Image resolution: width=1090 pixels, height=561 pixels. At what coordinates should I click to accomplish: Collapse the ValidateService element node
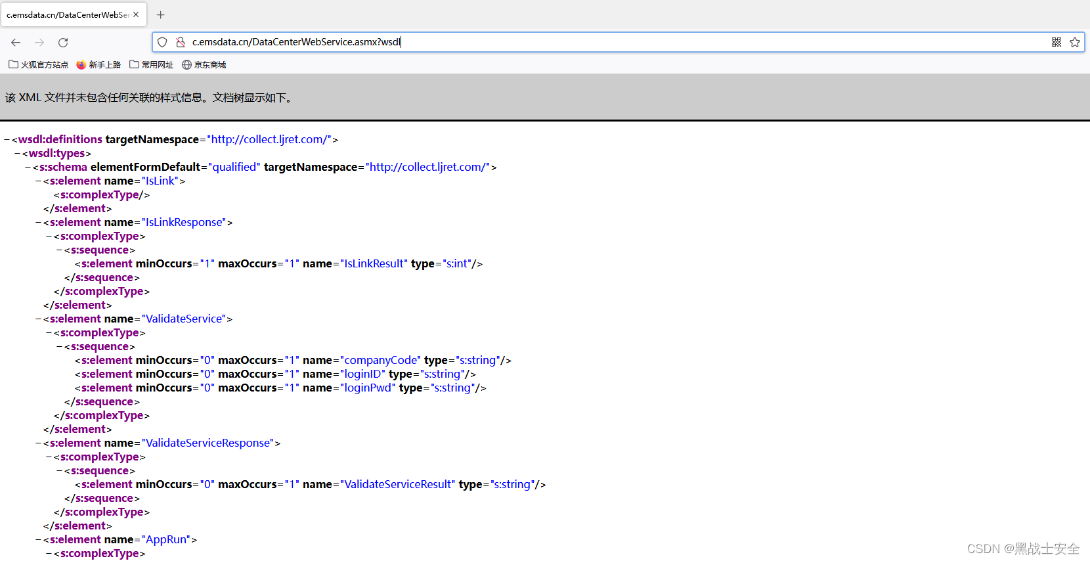39,319
